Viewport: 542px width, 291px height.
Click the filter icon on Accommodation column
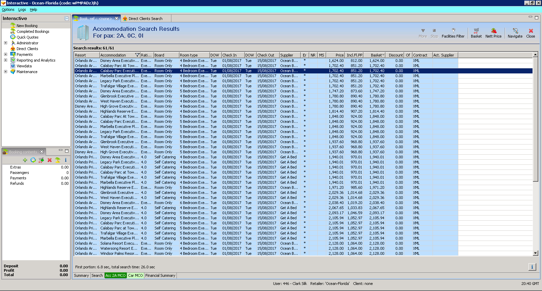137,55
